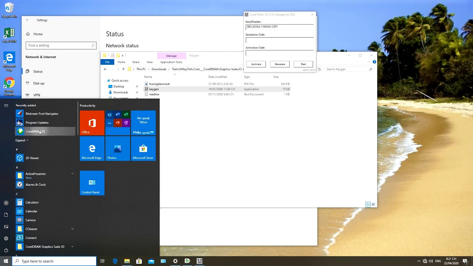Open Documents icon in Start menu rail
The image size is (473, 266).
coord(6,215)
